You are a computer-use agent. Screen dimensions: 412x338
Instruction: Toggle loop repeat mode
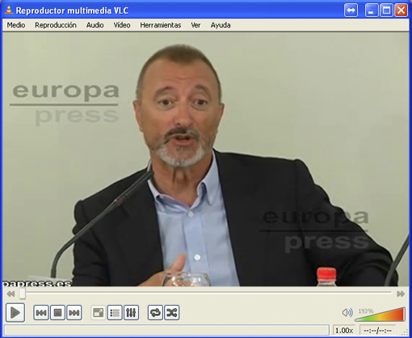point(155,313)
